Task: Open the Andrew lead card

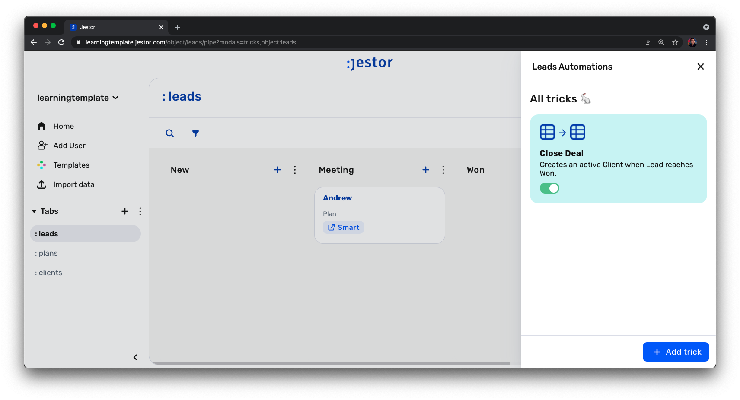Action: (380, 215)
